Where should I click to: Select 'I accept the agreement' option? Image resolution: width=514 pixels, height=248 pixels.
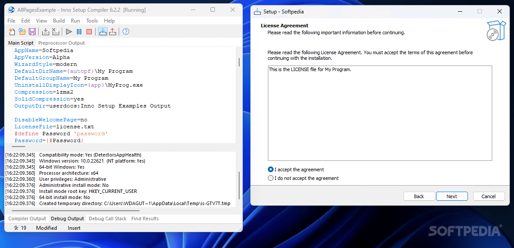click(296, 170)
